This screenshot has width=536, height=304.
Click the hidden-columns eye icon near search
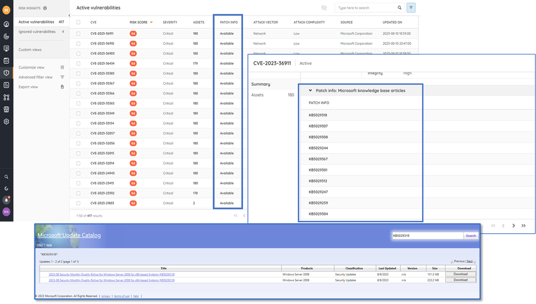click(x=324, y=8)
